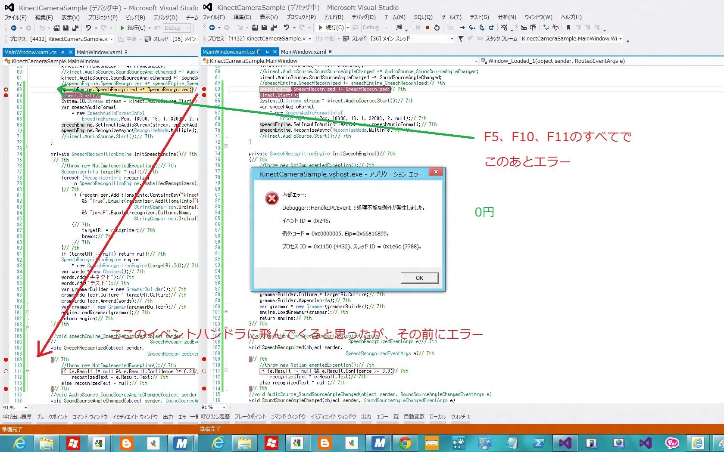Toggle a bookmark with the bookmark icon
The image size is (724, 452).
(x=568, y=28)
